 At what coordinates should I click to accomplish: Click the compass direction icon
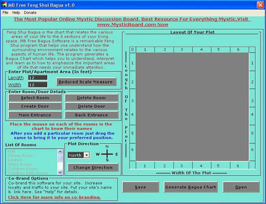pyautogui.click(x=107, y=154)
